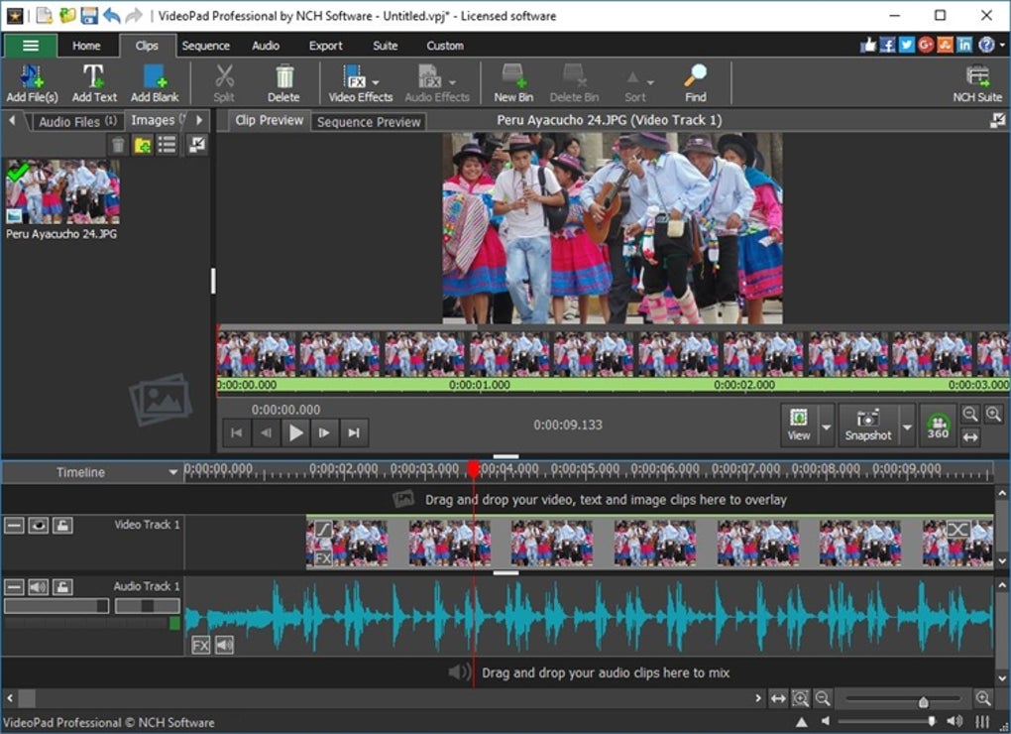Click the Snapshot button
Viewport: 1011px width, 734px height.
coord(867,424)
